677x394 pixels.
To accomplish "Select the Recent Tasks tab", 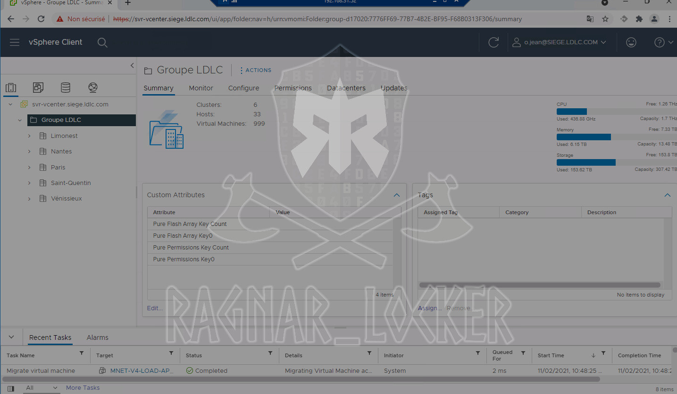I will tap(50, 338).
